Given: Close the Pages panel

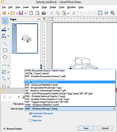Looking at the screenshot, I should pyautogui.click(x=38, y=19).
